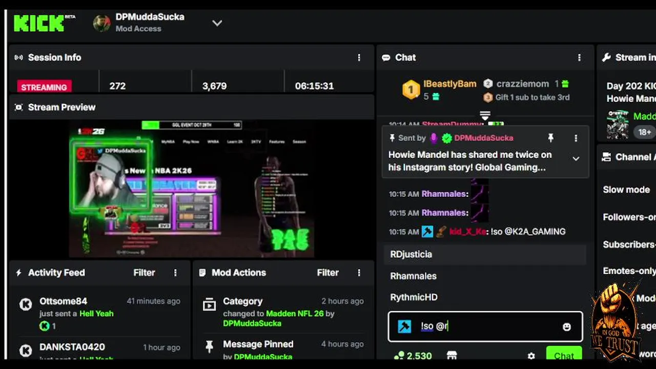Open the emoji picker in chat input
This screenshot has width=656, height=369.
pyautogui.click(x=566, y=326)
